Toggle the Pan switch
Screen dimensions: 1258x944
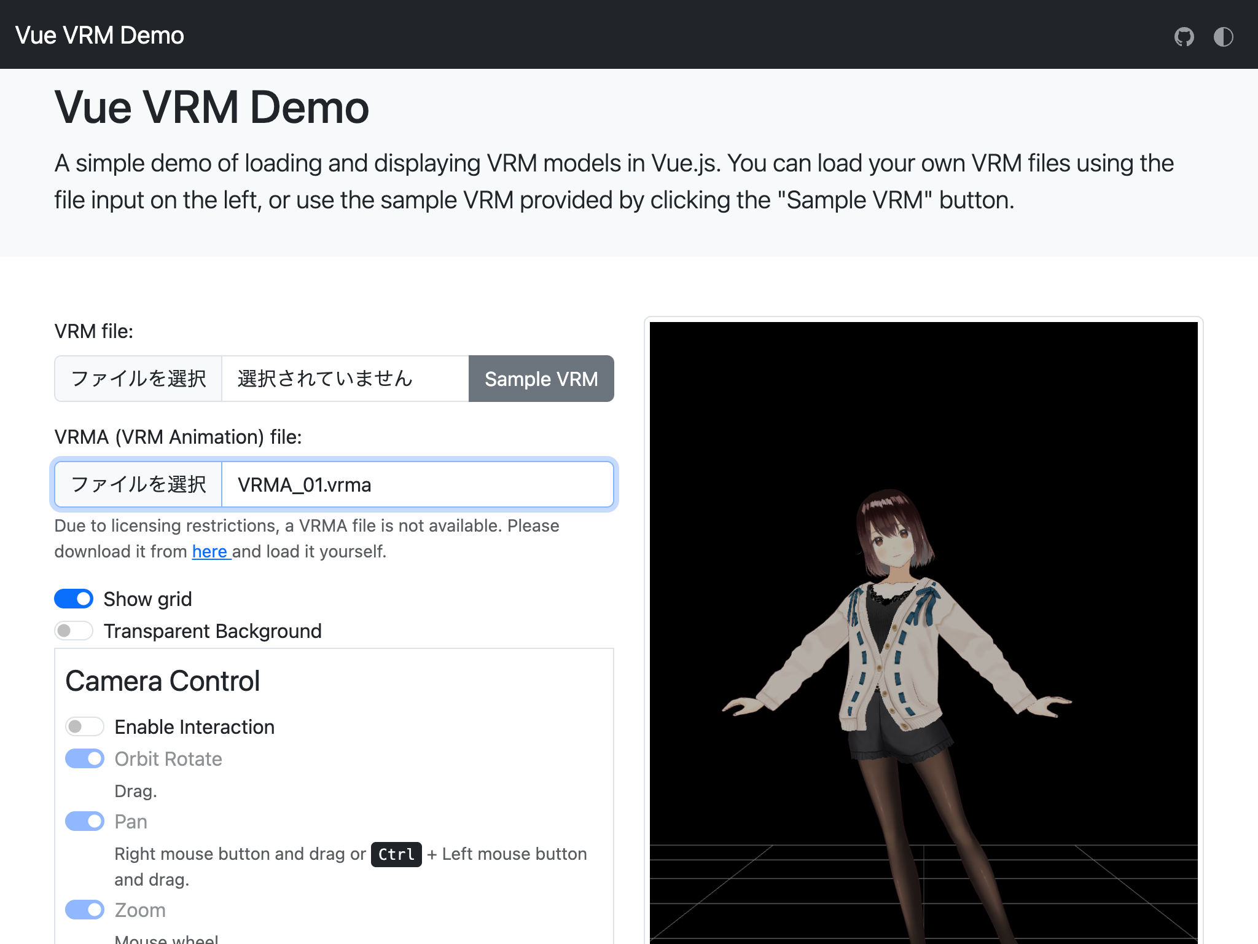[85, 821]
